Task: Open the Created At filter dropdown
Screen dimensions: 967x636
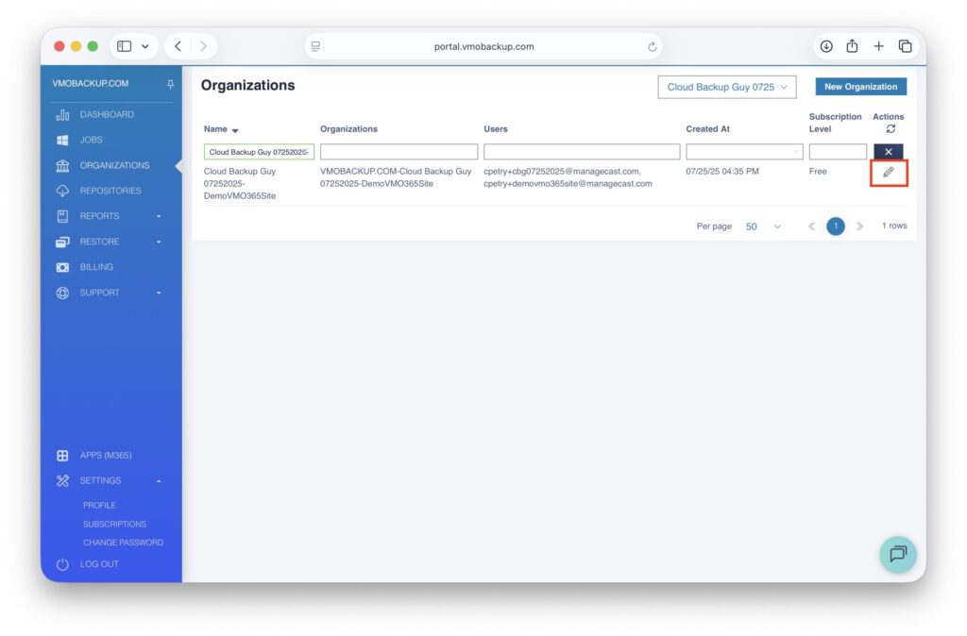Action: (x=744, y=152)
